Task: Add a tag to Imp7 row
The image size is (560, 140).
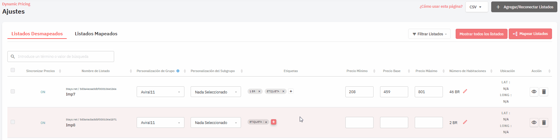Action: [x=291, y=91]
